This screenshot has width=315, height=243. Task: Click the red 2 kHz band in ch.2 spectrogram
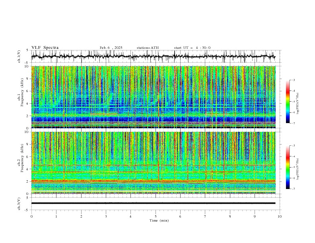point(154,181)
